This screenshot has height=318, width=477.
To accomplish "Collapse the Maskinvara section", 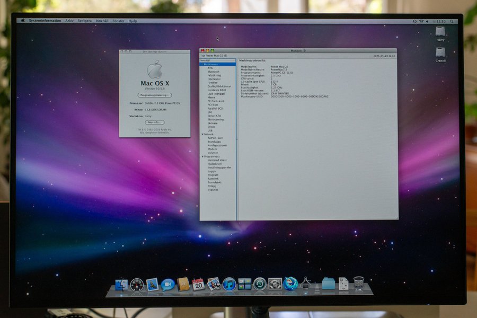I will (202, 65).
